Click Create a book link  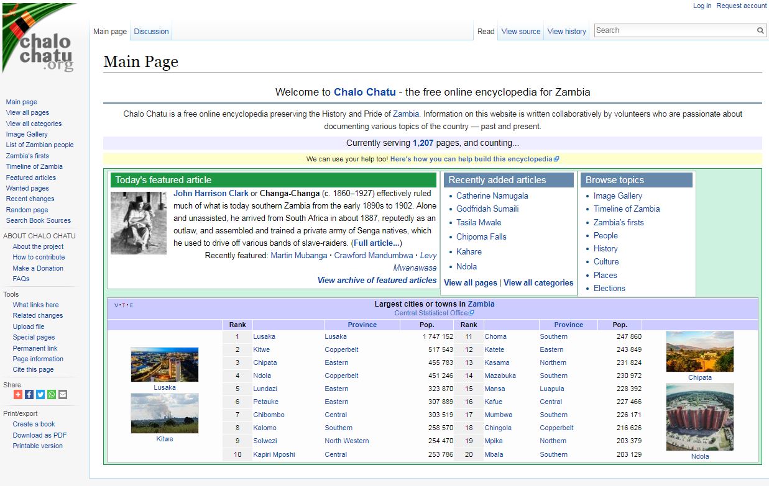pyautogui.click(x=34, y=424)
